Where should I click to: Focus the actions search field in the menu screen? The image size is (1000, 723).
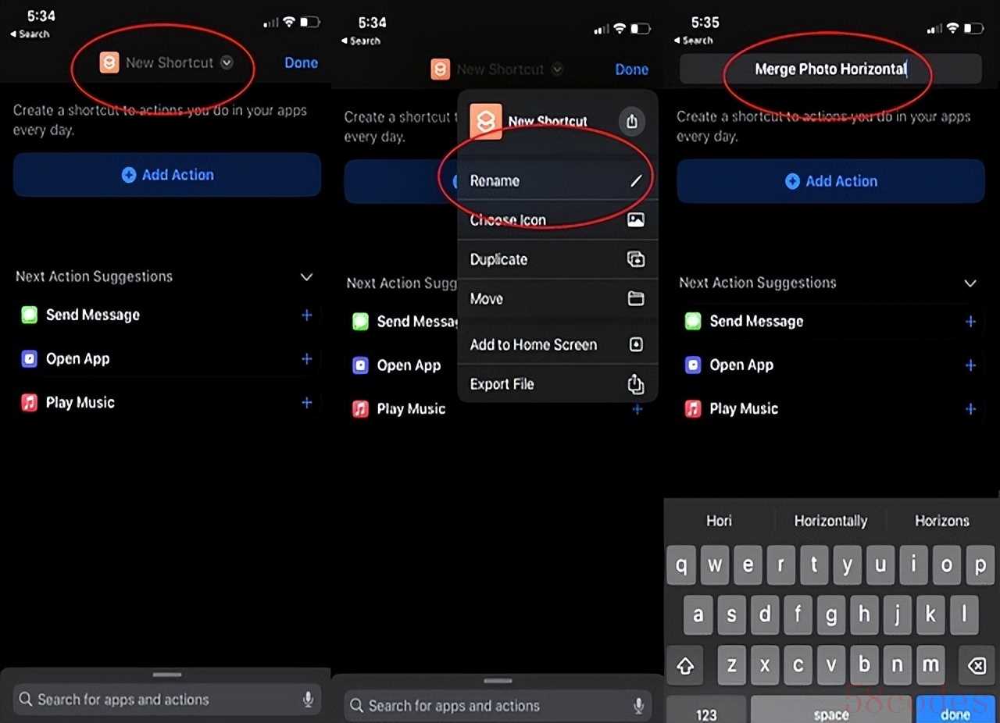click(498, 706)
